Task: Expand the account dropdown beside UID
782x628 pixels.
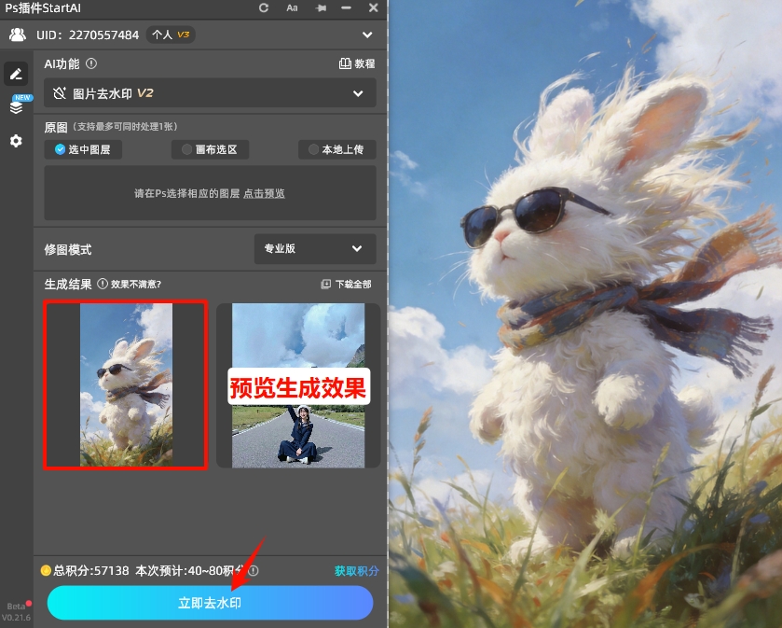Action: [366, 34]
